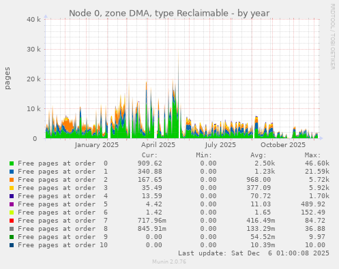Click the current value 13.59
The image size is (339, 269).
coord(152,196)
